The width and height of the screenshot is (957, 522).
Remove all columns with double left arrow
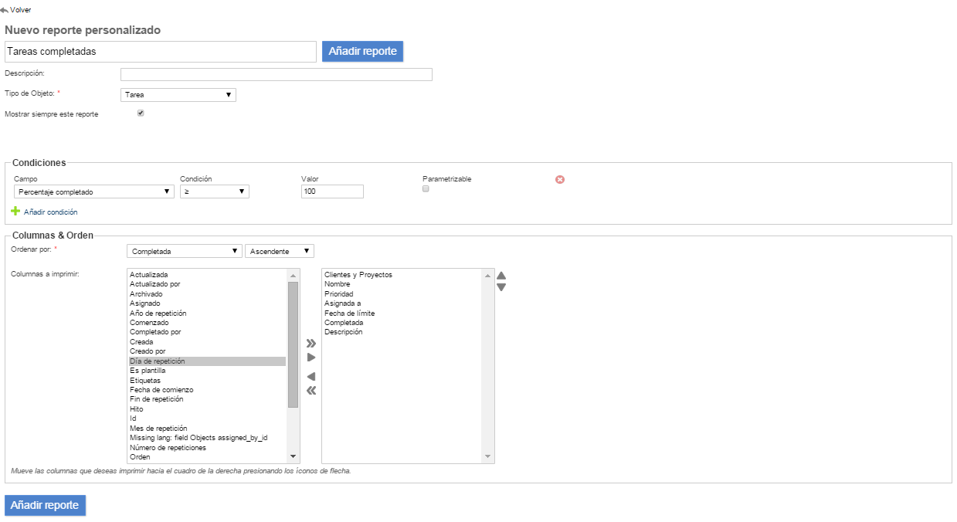311,391
